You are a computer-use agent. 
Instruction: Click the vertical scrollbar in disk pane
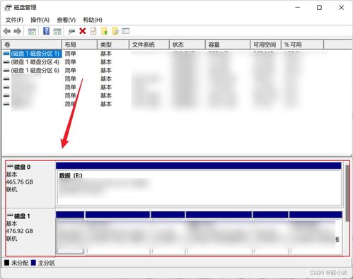pyautogui.click(x=347, y=193)
